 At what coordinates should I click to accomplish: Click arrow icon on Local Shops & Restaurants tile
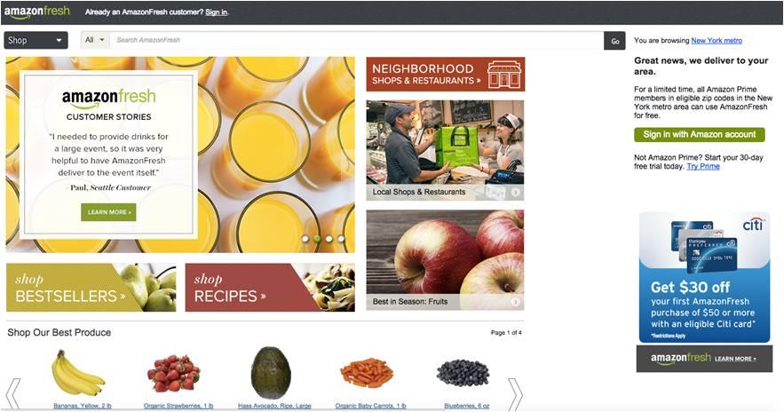tap(515, 192)
